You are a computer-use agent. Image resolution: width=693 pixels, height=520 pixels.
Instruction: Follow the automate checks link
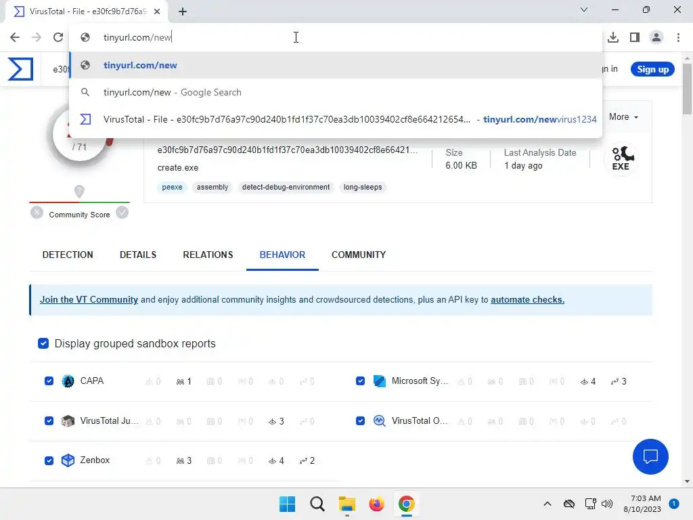coord(527,299)
